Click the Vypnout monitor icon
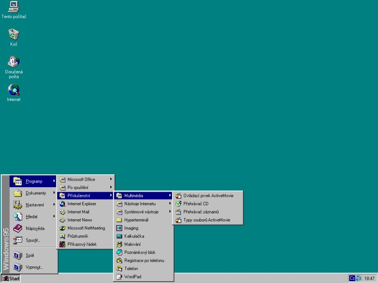 click(18, 267)
